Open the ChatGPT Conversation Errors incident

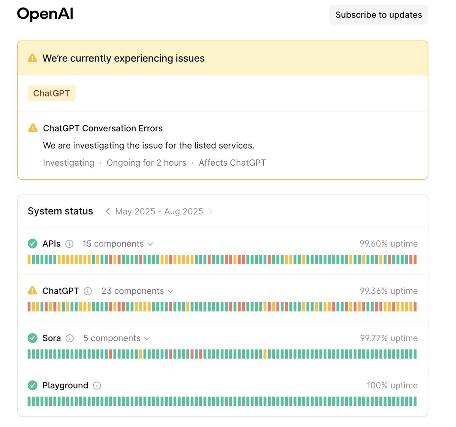(x=103, y=128)
